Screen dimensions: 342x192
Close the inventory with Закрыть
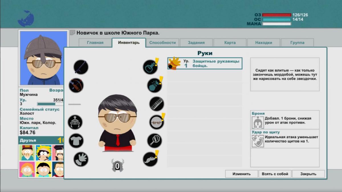pyautogui.click(x=308, y=174)
